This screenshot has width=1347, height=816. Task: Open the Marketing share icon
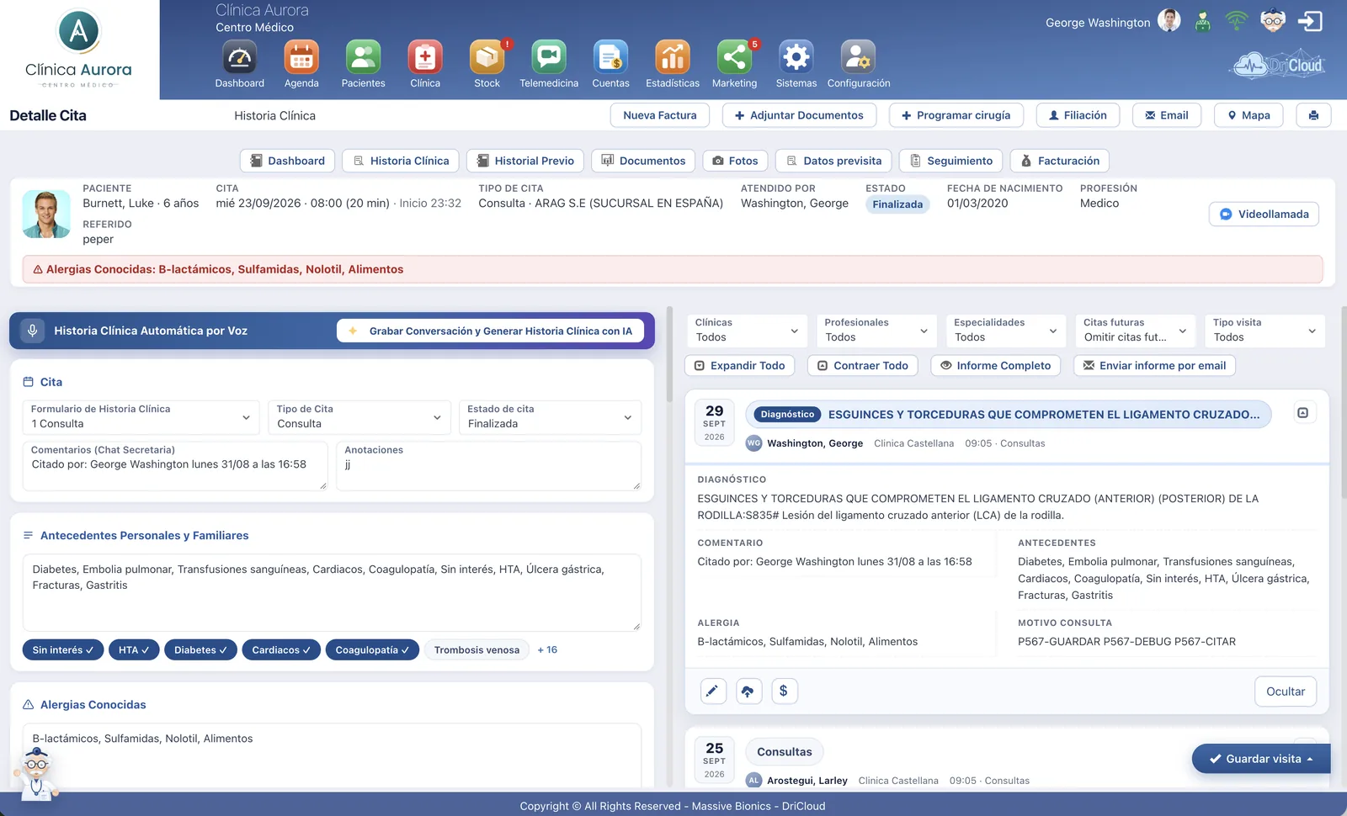point(734,57)
